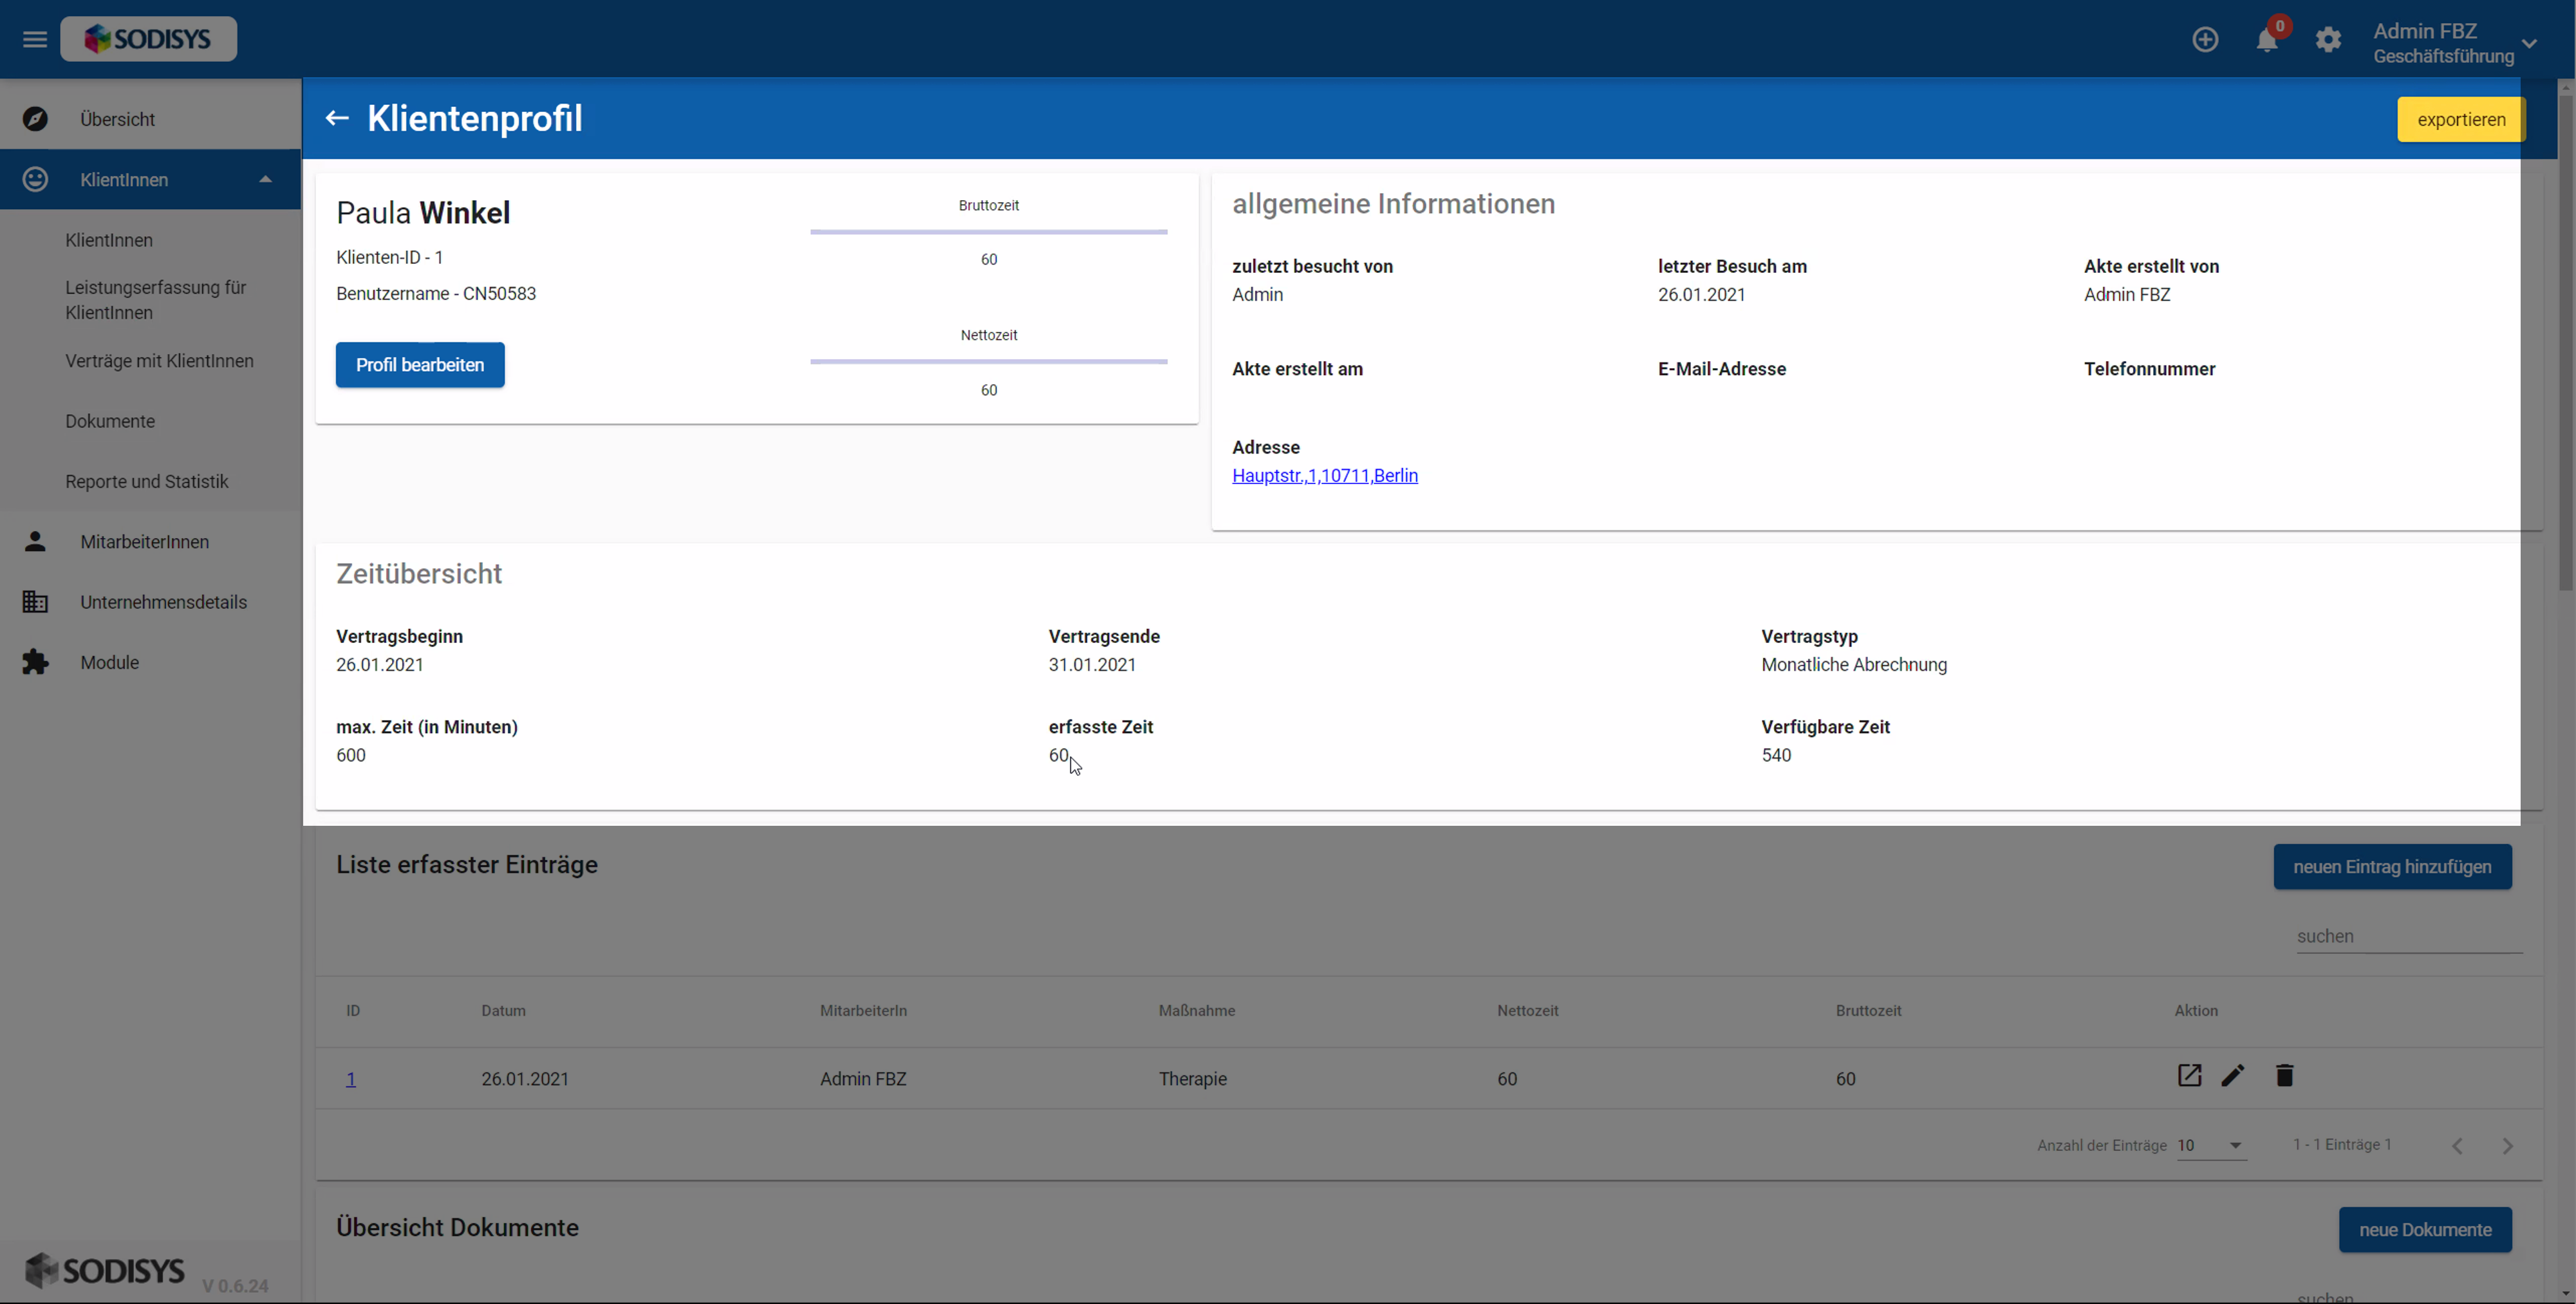Click the hamburger menu icon

(35, 39)
